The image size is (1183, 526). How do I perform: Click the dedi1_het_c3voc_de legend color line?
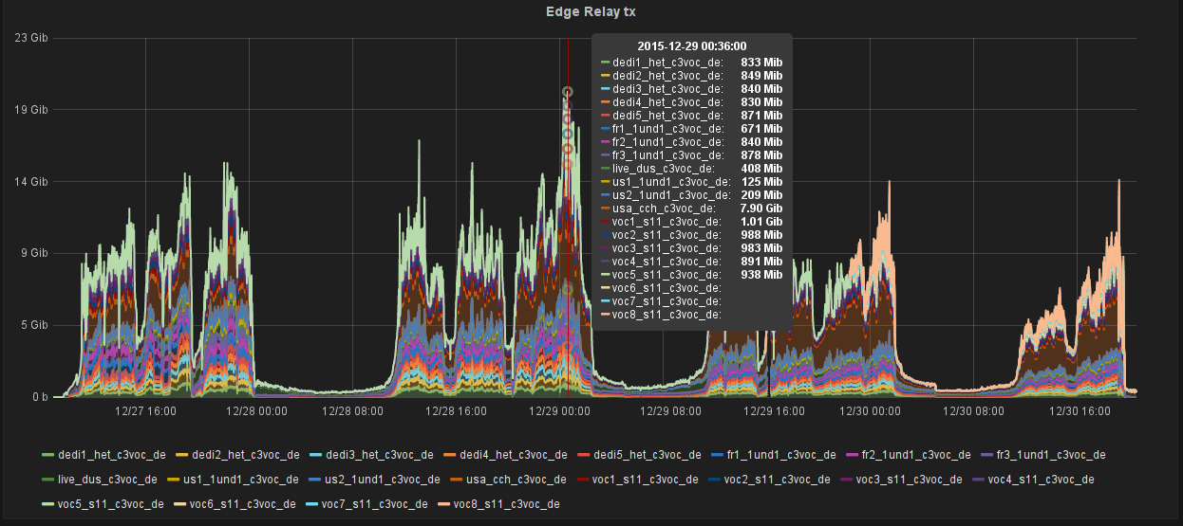[x=47, y=456]
